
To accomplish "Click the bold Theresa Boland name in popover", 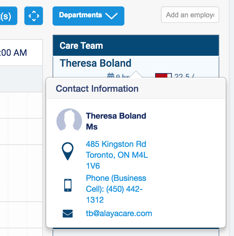I will [116, 116].
